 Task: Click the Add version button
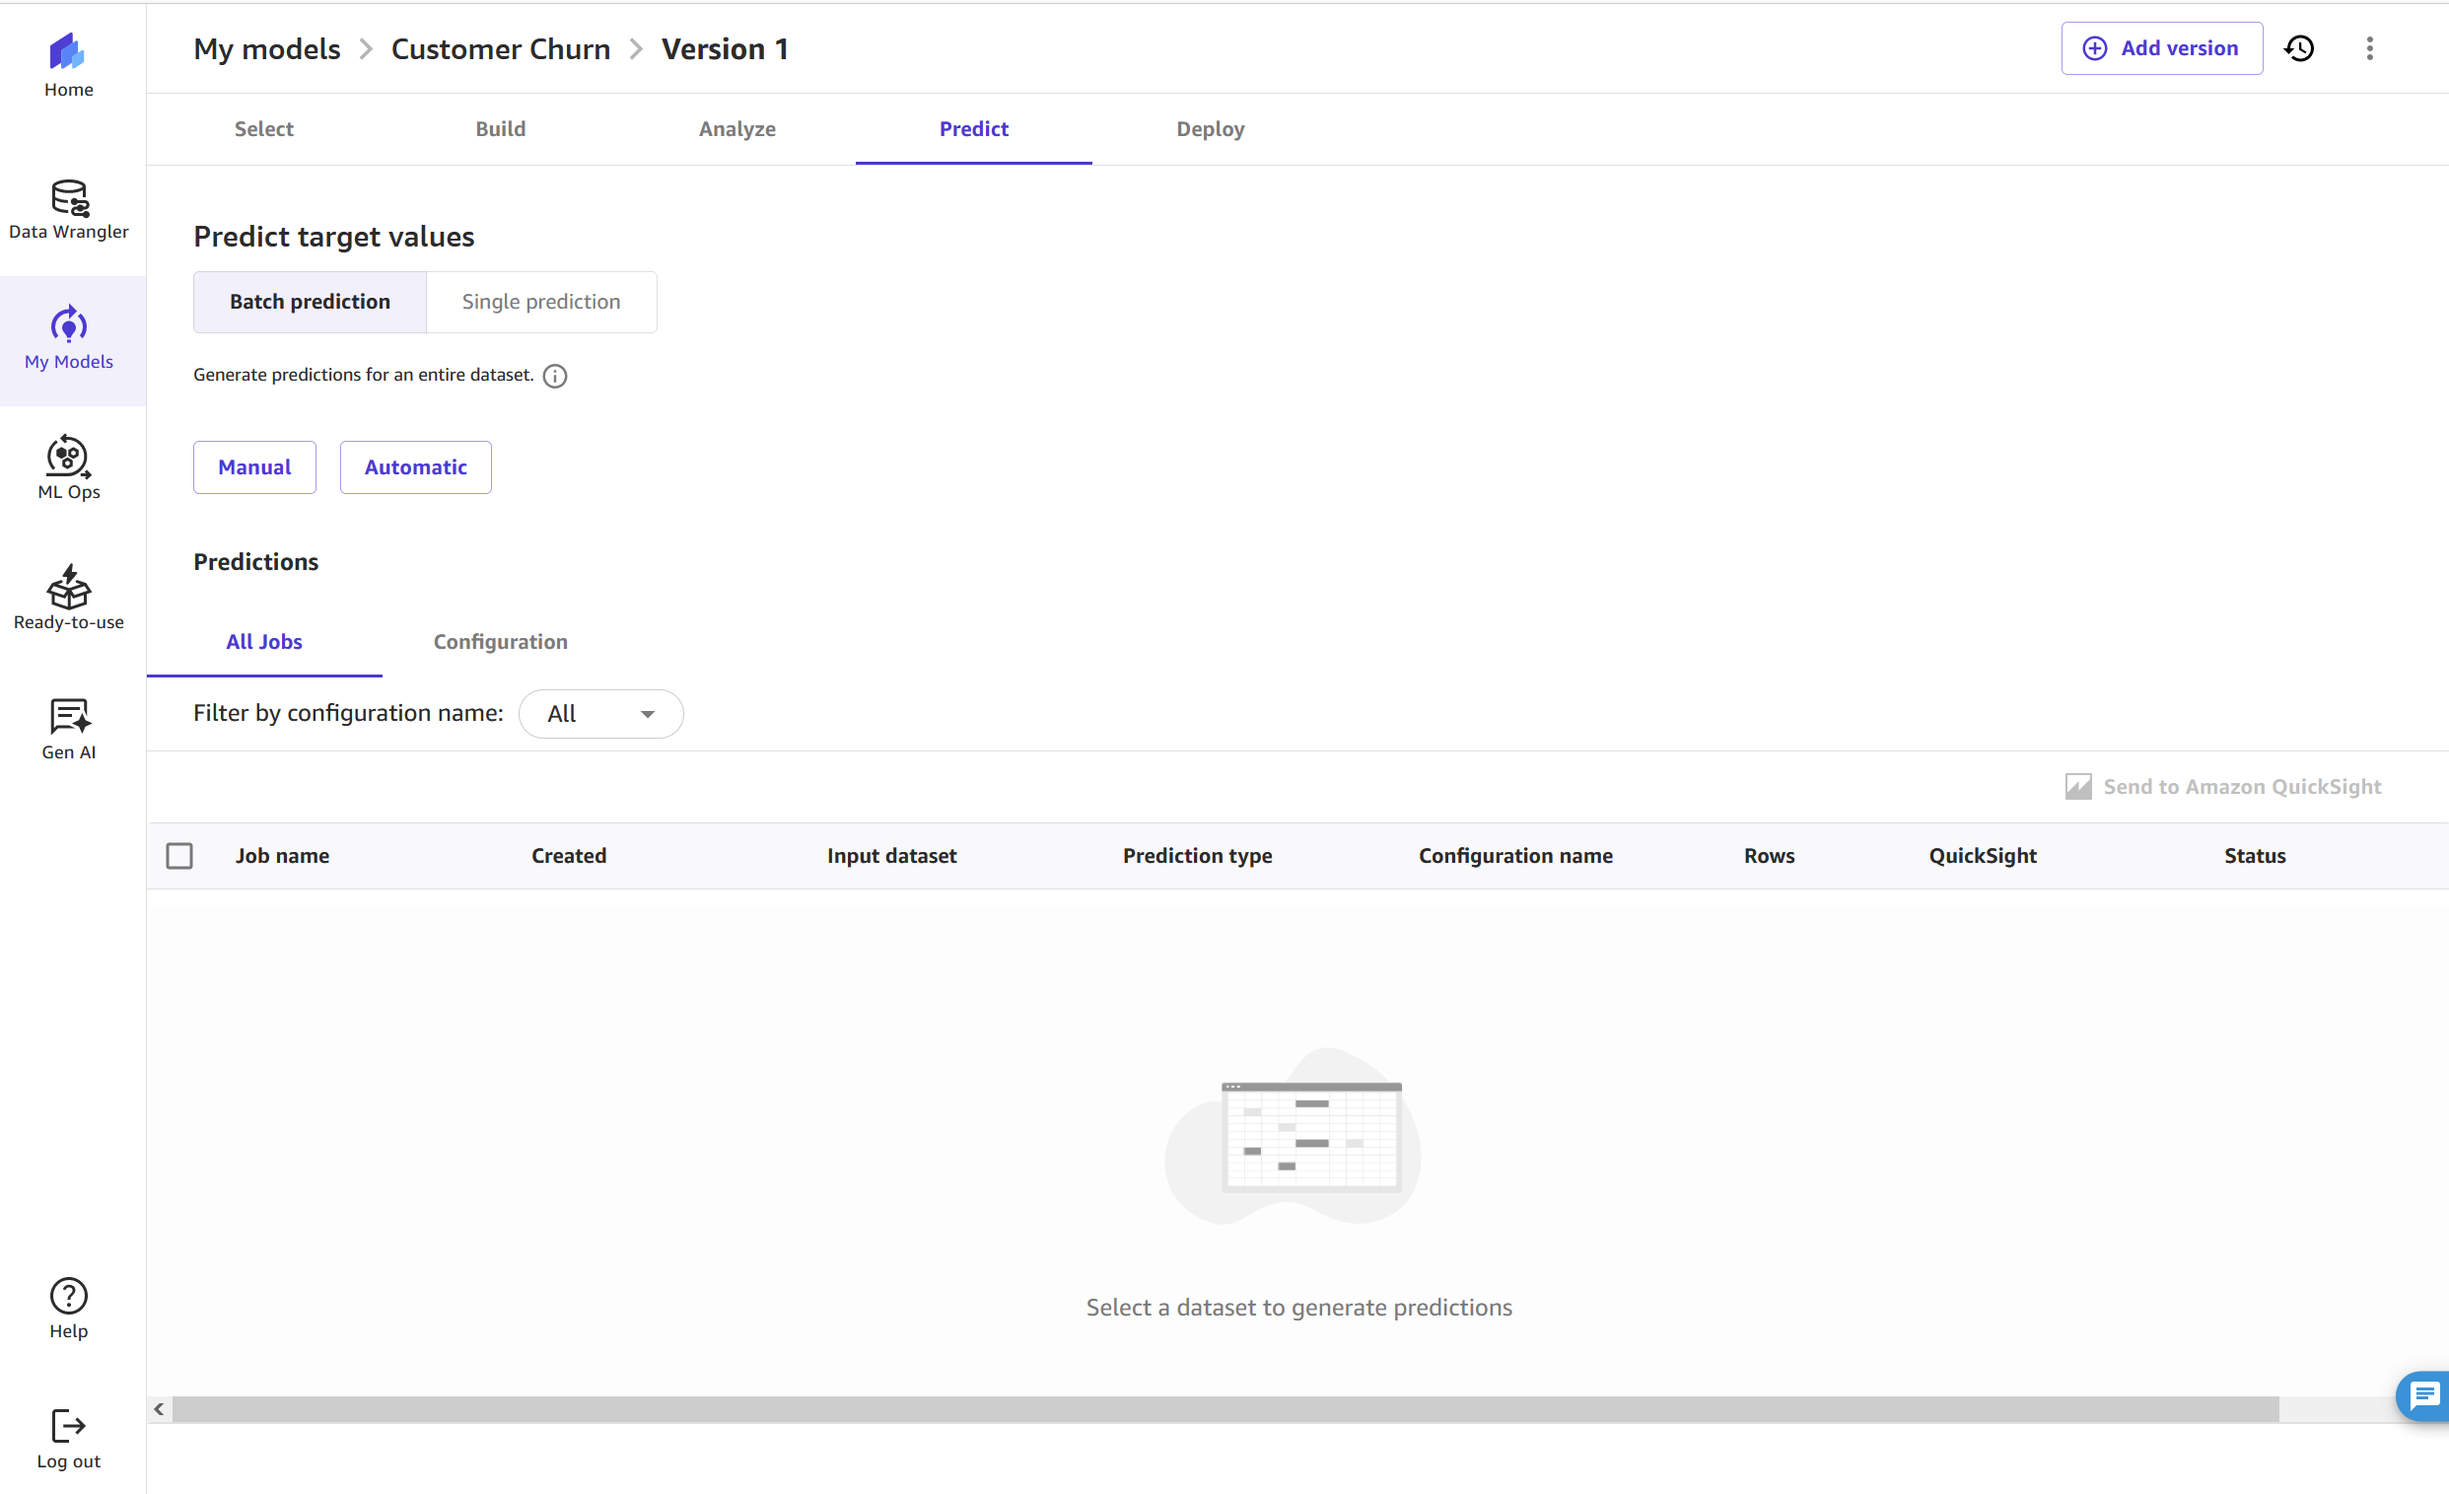pos(2161,48)
